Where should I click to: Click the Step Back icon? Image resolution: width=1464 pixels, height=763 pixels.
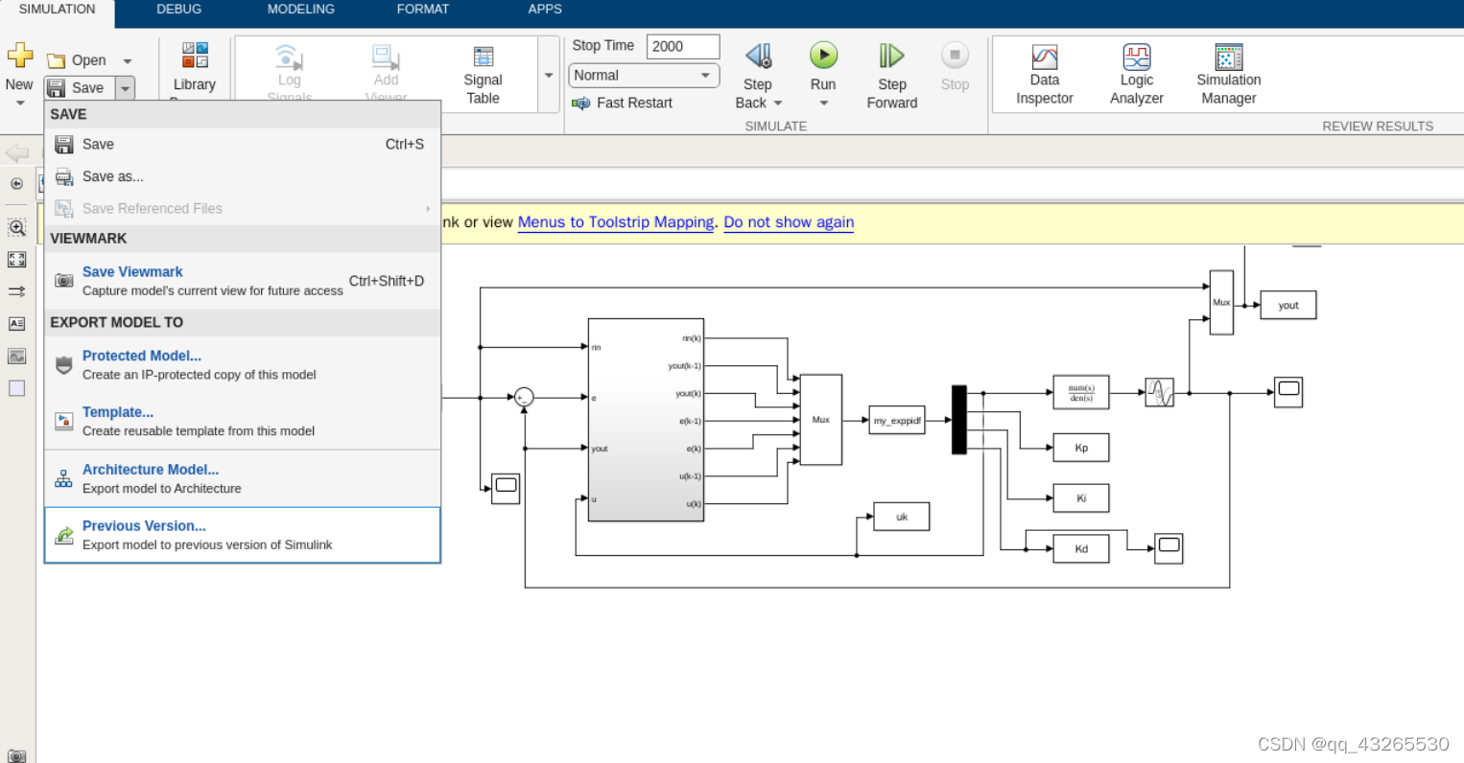pyautogui.click(x=758, y=56)
